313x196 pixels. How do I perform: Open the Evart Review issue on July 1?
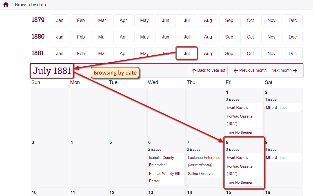coord(237,107)
